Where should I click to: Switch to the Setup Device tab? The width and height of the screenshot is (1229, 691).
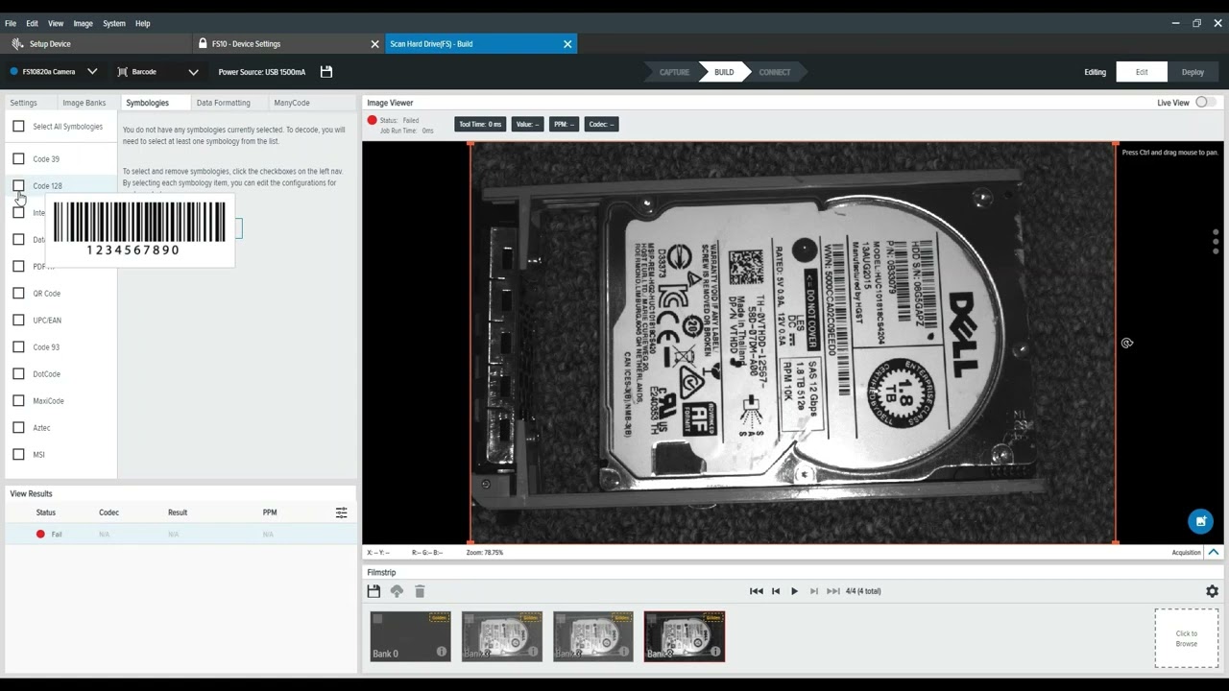point(96,43)
